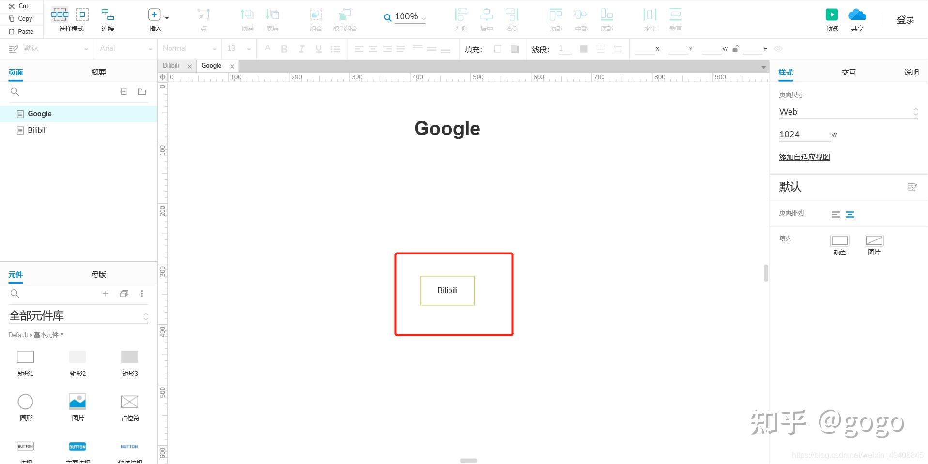Click the 水平 distribute horizontally icon

[x=650, y=15]
